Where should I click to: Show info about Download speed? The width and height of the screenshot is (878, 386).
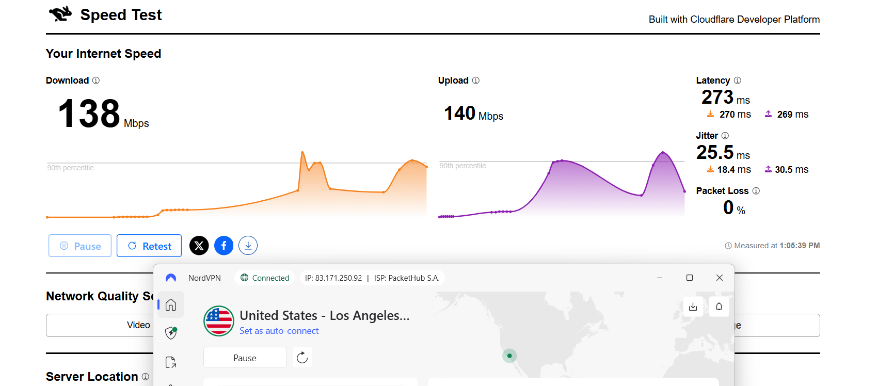tap(96, 81)
